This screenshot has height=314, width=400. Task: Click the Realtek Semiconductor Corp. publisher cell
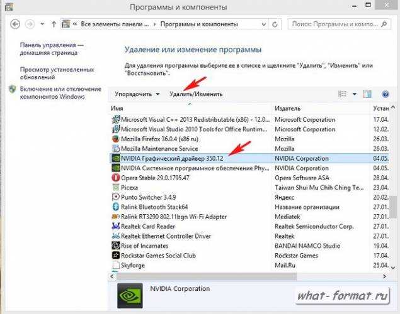314,226
